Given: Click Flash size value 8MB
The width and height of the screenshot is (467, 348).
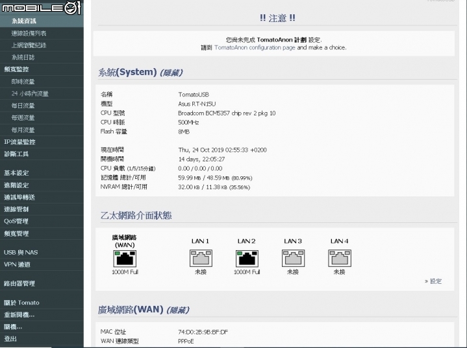Looking at the screenshot, I should (x=184, y=132).
